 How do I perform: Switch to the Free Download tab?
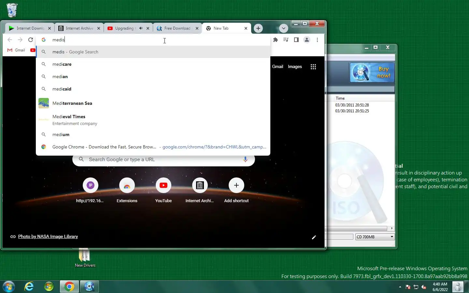(x=177, y=28)
